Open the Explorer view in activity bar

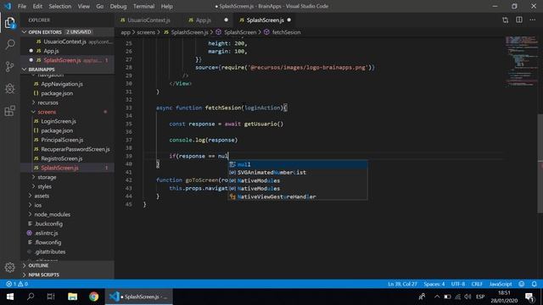pos(9,23)
